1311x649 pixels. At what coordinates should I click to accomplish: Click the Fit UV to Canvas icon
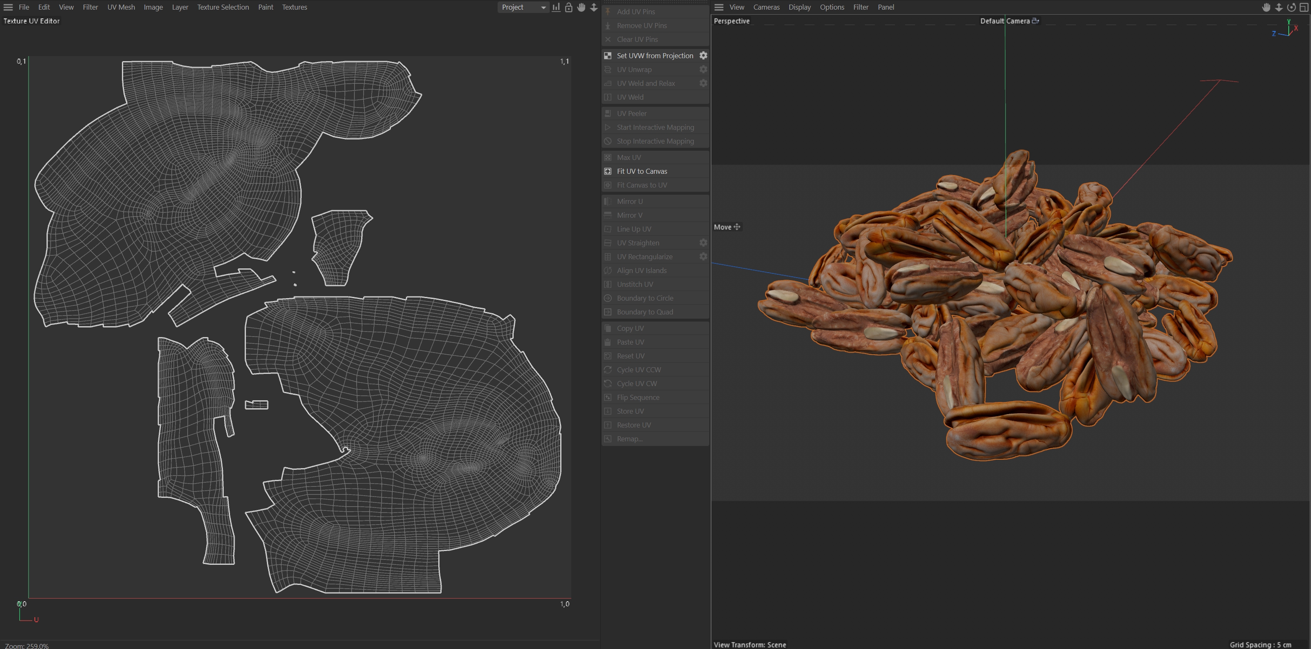point(608,171)
